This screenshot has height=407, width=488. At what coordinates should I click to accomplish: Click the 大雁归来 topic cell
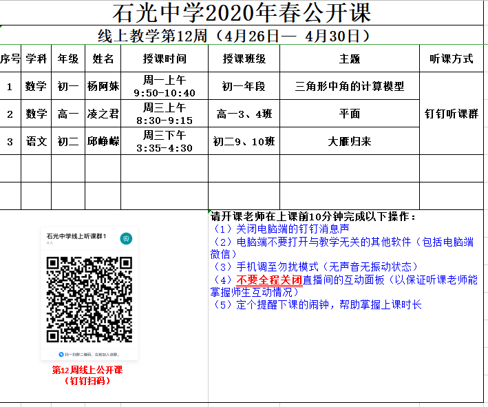click(x=349, y=141)
